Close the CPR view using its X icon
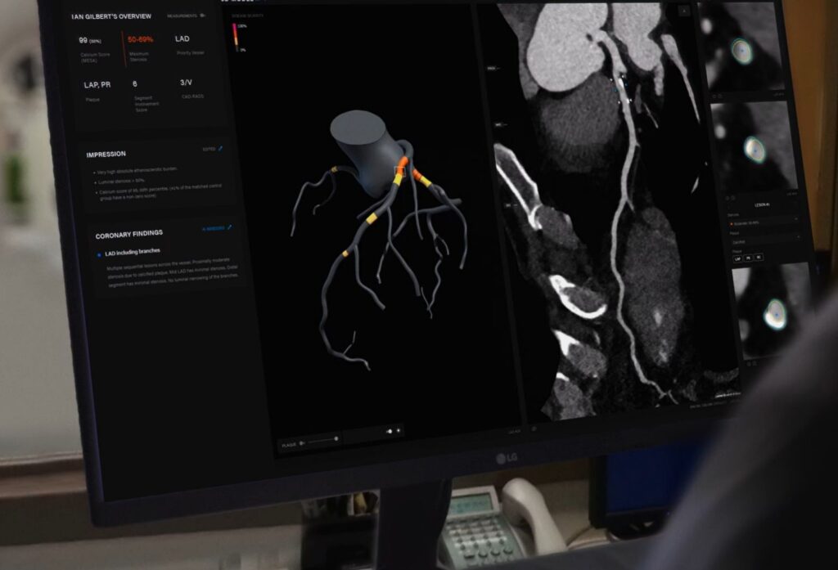Image resolution: width=838 pixels, height=570 pixels. tap(684, 11)
